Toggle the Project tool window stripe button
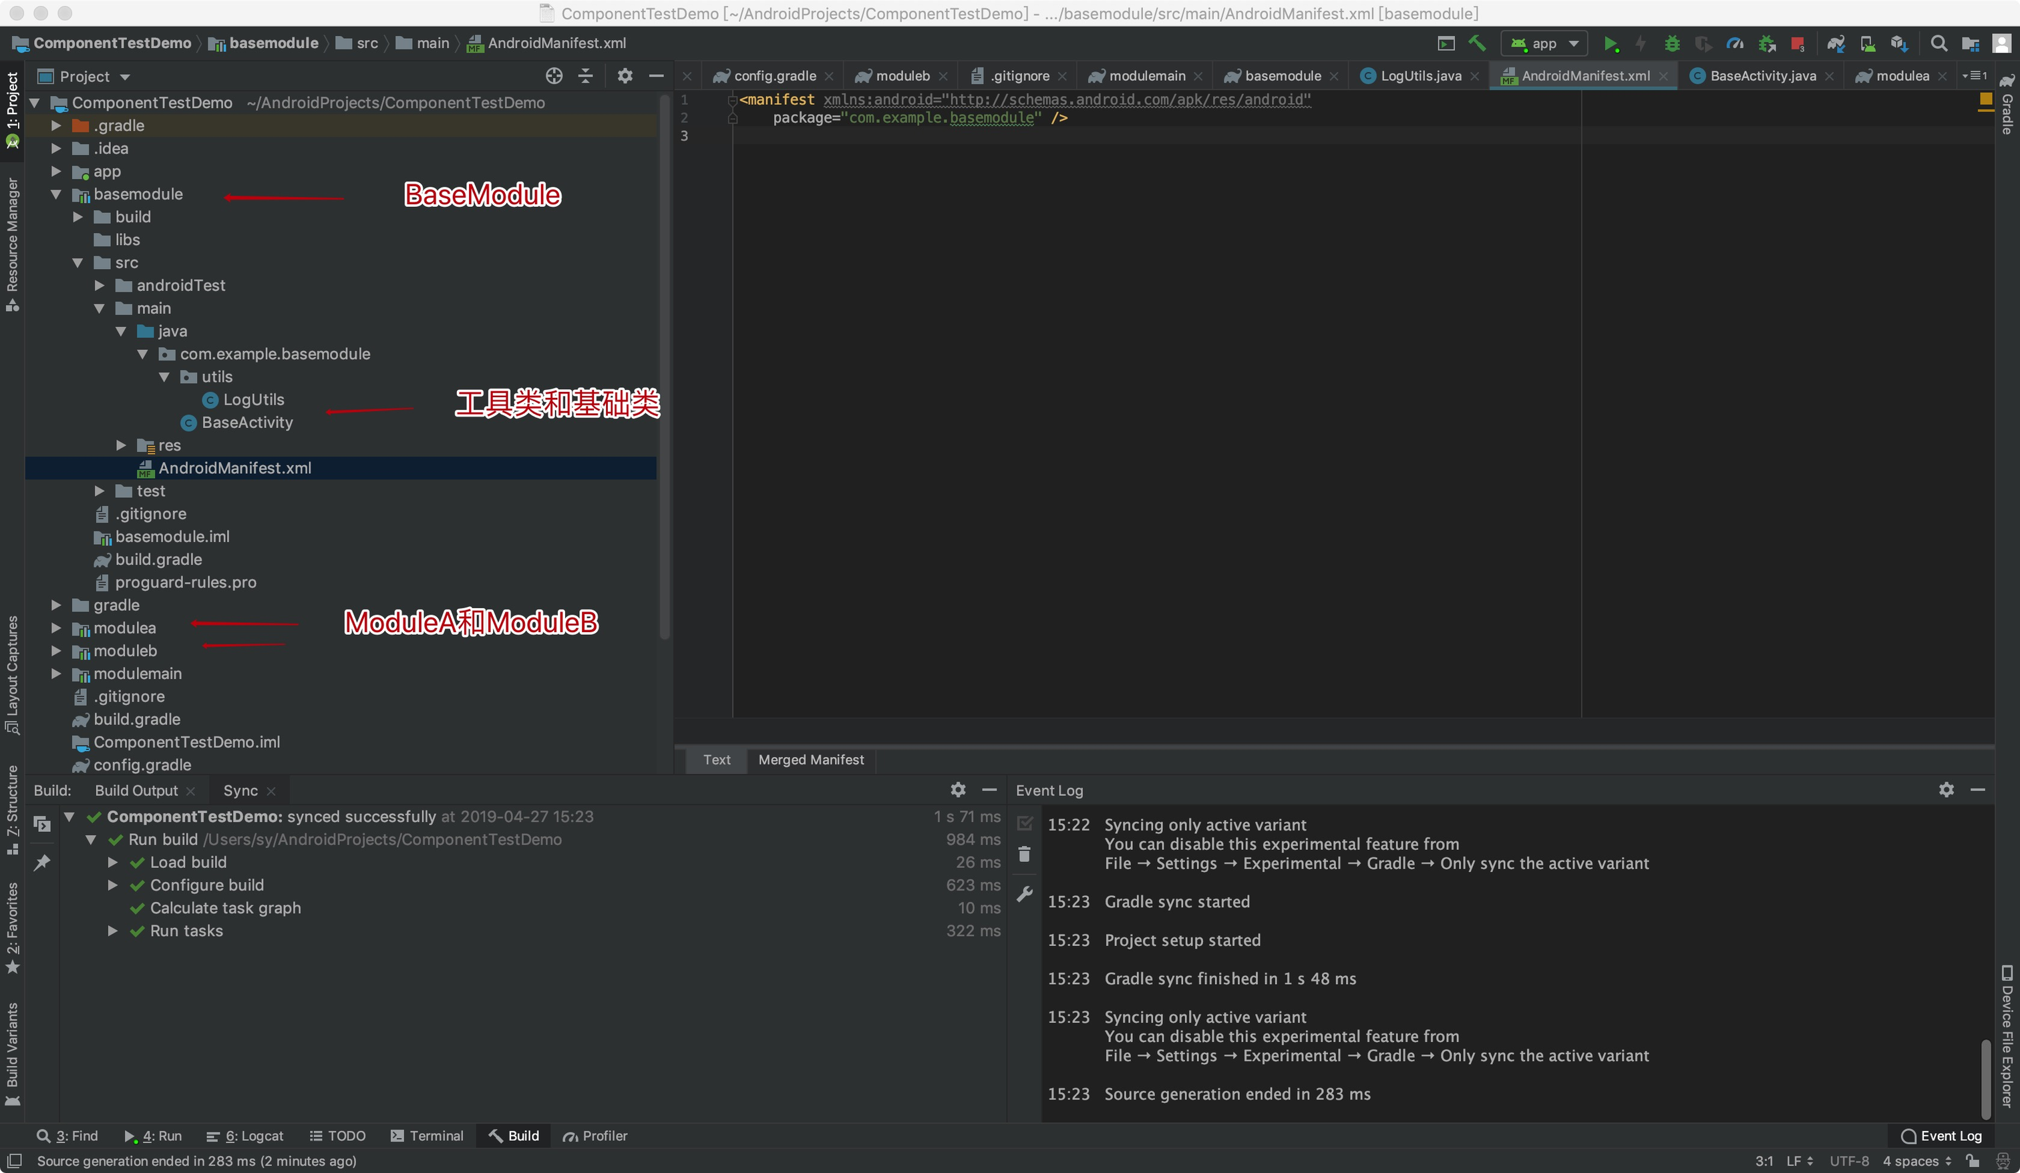The width and height of the screenshot is (2020, 1173). (12, 108)
